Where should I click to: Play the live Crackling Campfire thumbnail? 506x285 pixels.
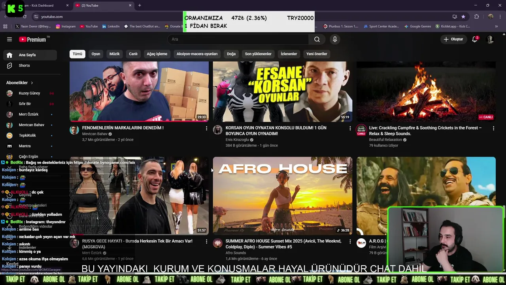[426, 91]
